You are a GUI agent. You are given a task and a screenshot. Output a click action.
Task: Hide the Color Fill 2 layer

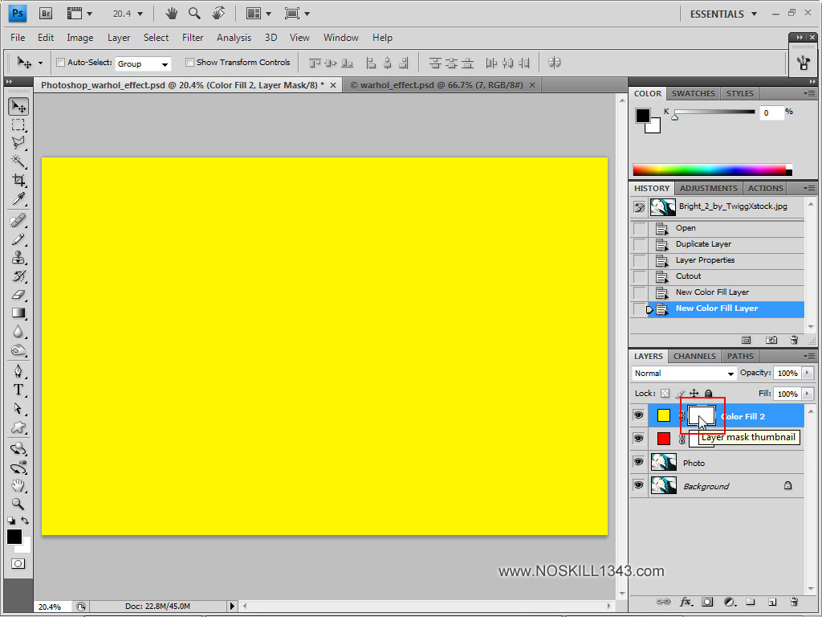[x=638, y=415]
